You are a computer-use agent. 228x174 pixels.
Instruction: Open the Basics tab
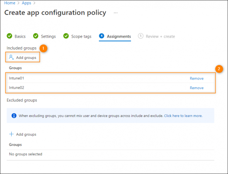(20, 36)
